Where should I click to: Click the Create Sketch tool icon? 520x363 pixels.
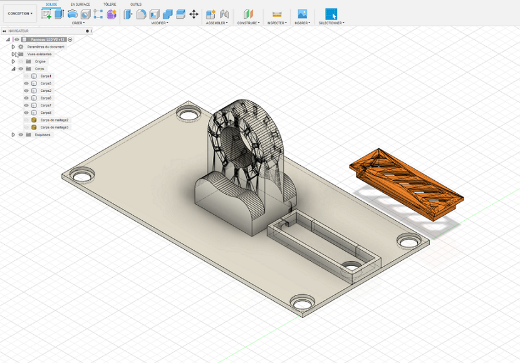pyautogui.click(x=46, y=14)
